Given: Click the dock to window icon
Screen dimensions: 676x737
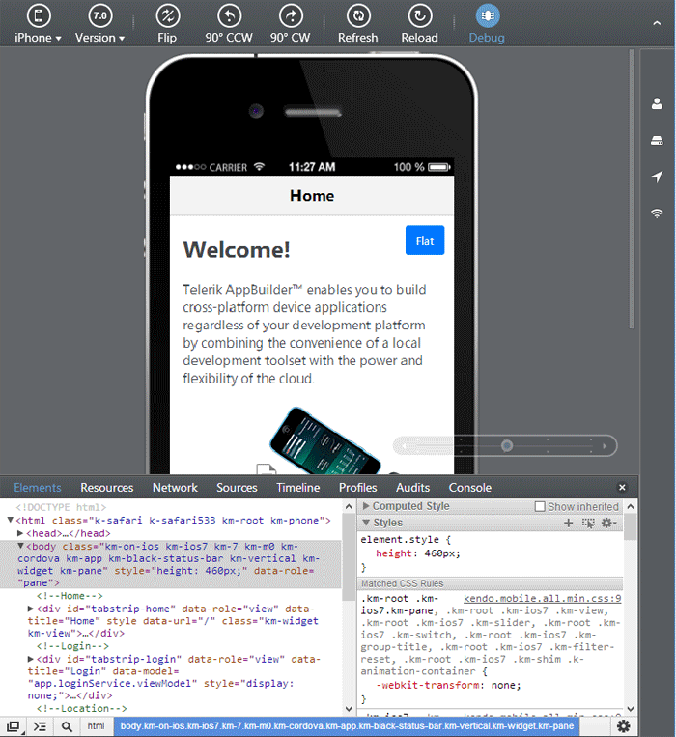Looking at the screenshot, I should (14, 726).
